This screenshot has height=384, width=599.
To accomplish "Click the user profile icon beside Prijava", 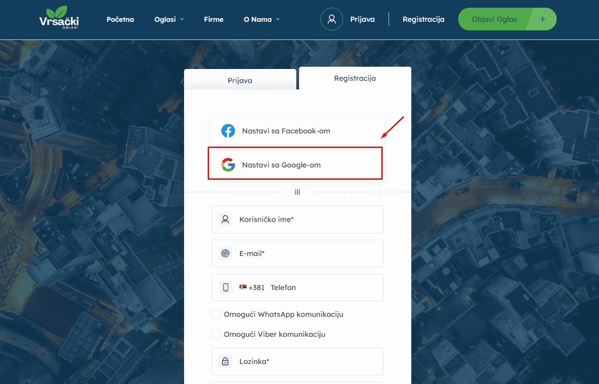I will pyautogui.click(x=332, y=19).
